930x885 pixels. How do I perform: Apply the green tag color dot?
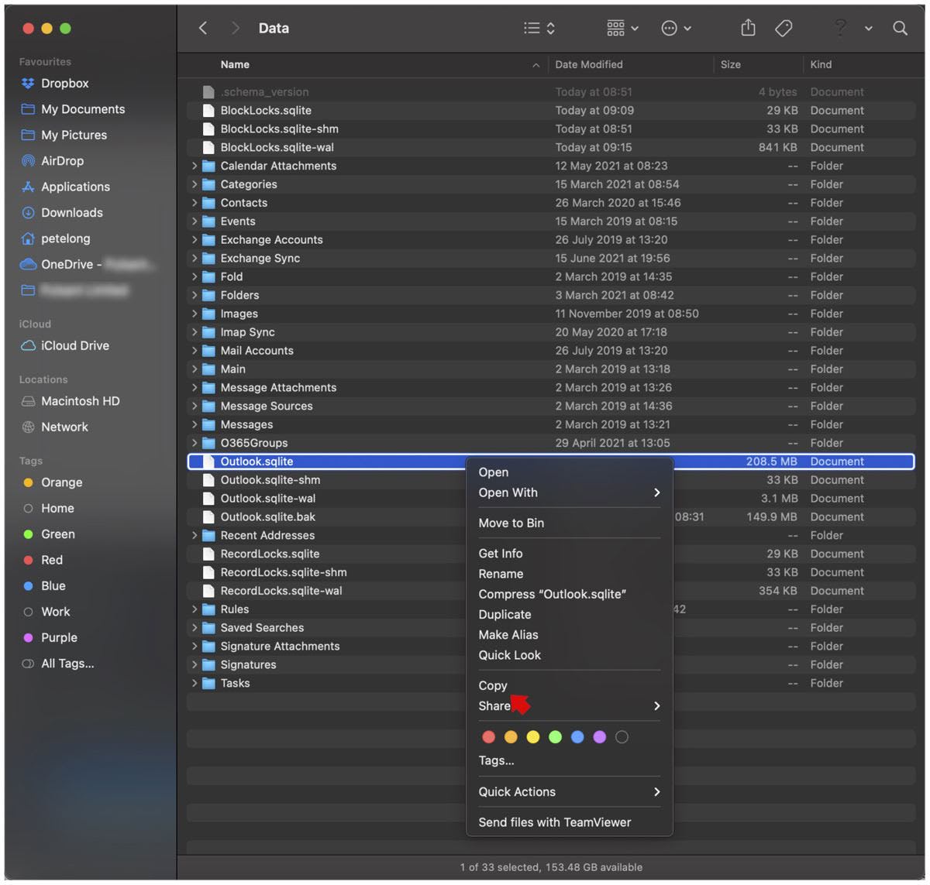point(555,737)
